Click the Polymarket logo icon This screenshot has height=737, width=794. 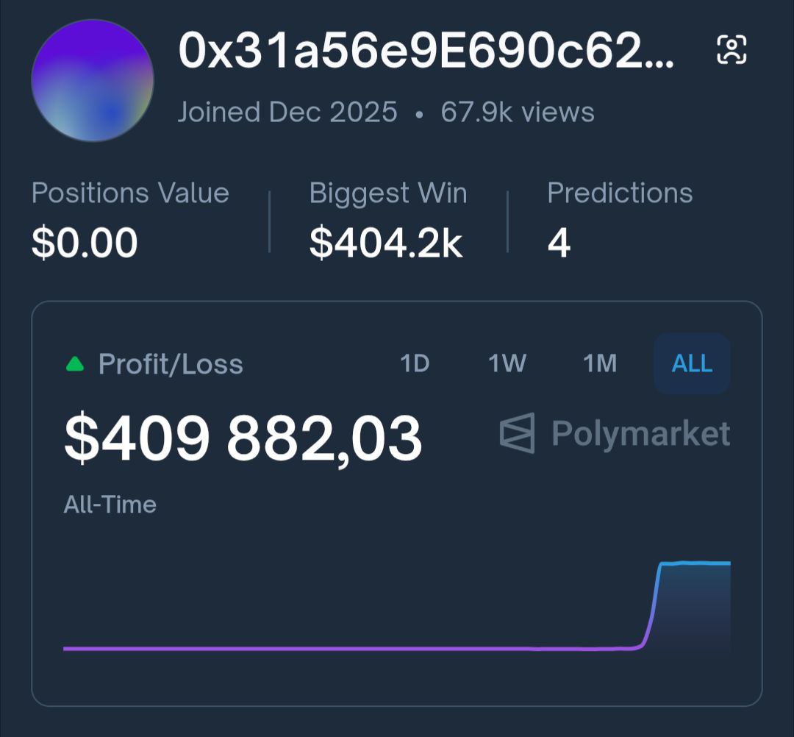[517, 433]
